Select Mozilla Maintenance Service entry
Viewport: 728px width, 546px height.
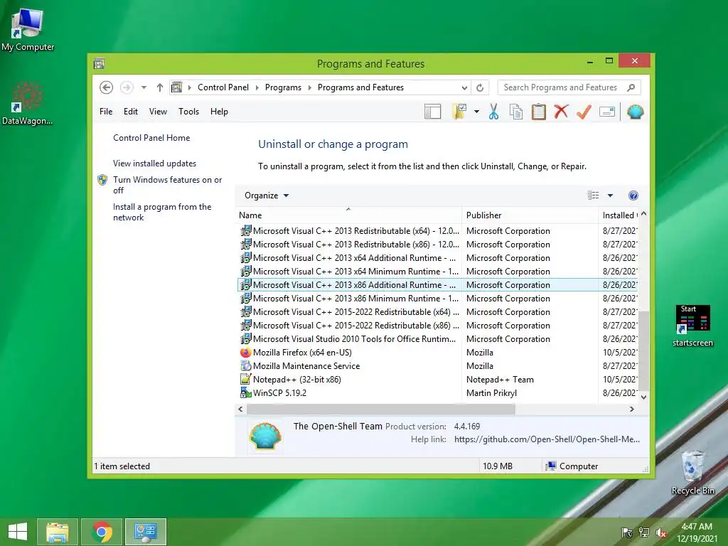click(437, 365)
